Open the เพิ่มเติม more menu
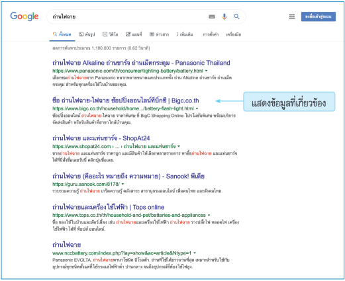This screenshot has width=345, height=281. pyautogui.click(x=185, y=34)
